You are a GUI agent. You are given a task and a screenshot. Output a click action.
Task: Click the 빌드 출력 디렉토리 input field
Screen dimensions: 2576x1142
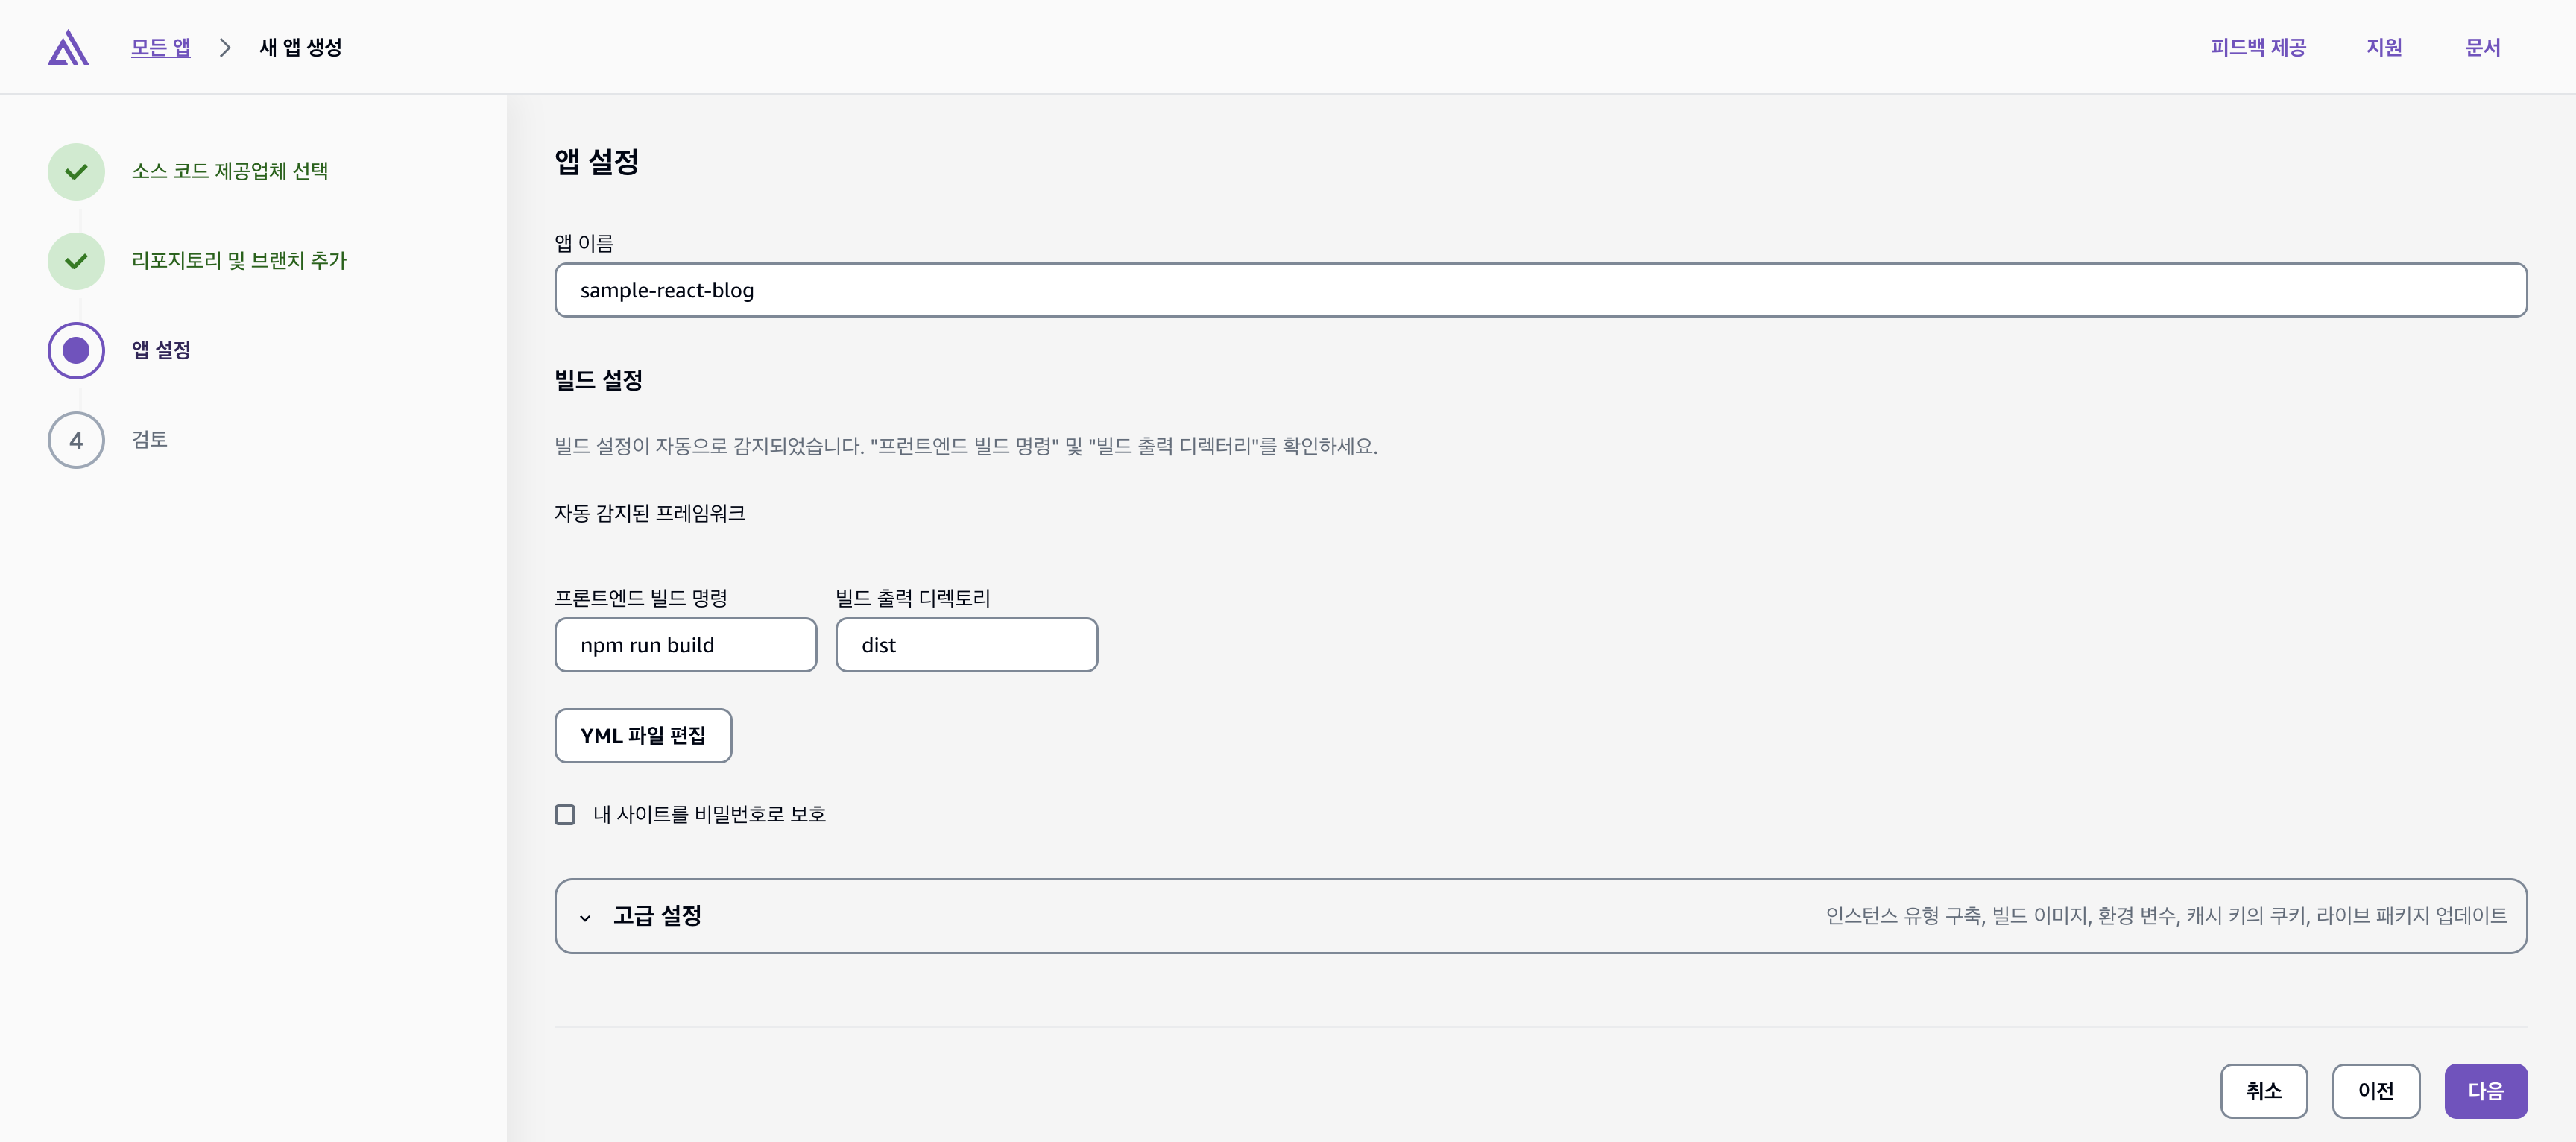coord(966,645)
